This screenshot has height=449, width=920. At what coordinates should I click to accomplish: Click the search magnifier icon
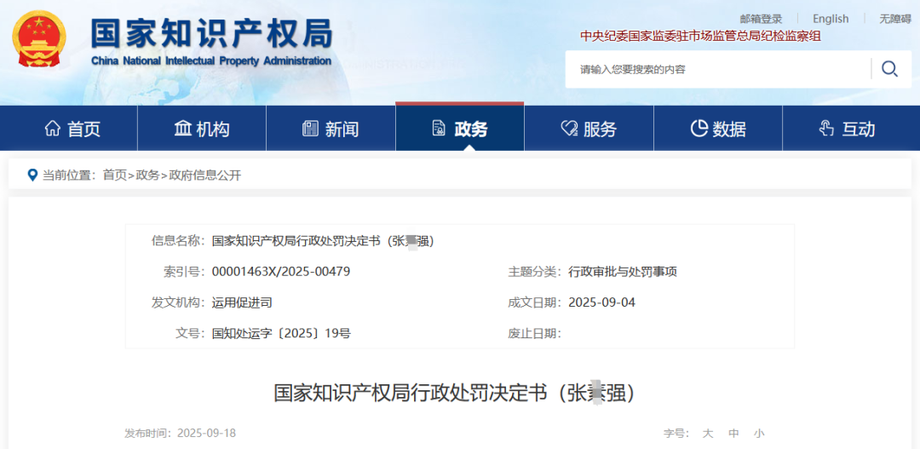(x=889, y=69)
